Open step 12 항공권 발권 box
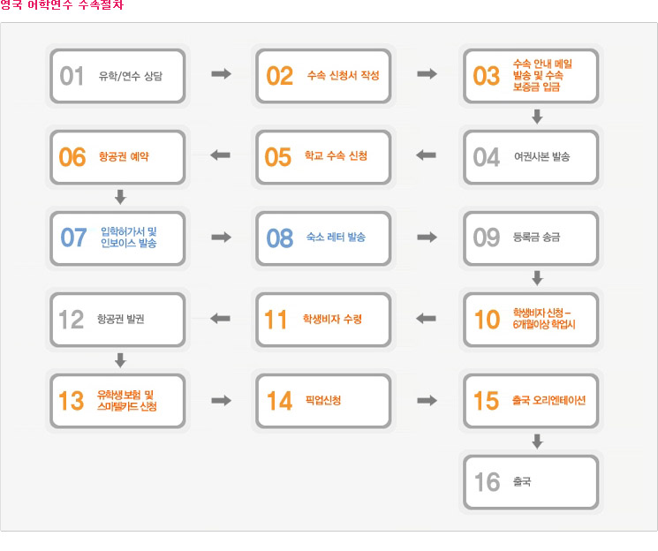658x551 pixels. 117,320
